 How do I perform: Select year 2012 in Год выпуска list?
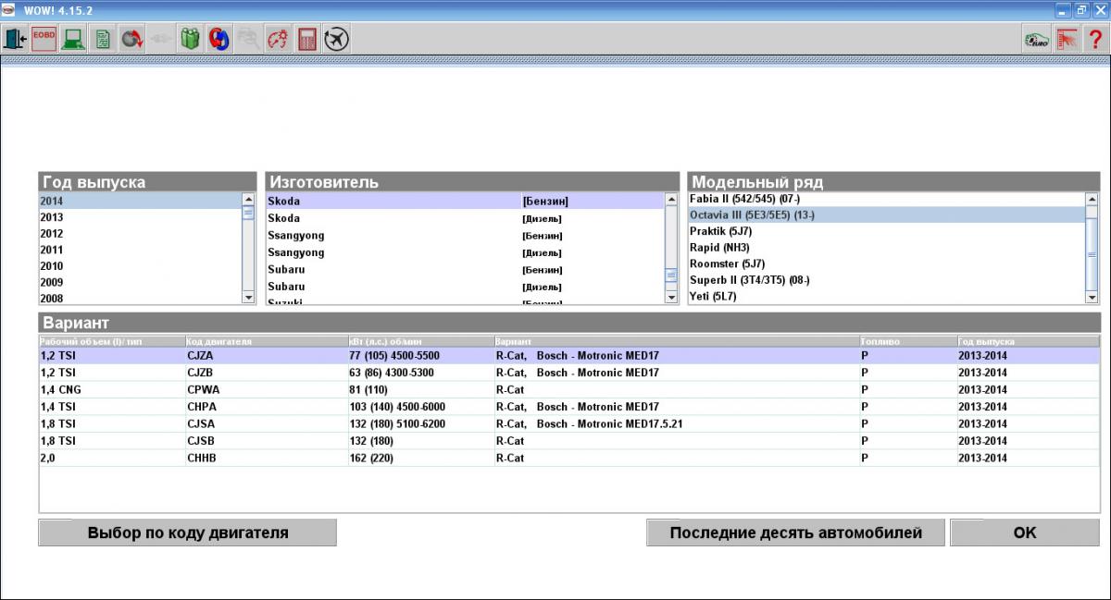(52, 234)
